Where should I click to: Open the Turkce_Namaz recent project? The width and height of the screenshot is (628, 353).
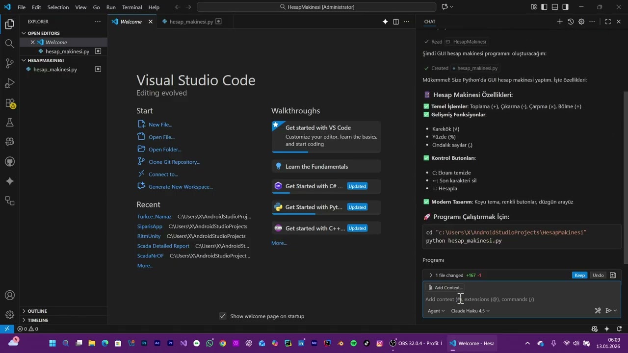[x=154, y=216]
